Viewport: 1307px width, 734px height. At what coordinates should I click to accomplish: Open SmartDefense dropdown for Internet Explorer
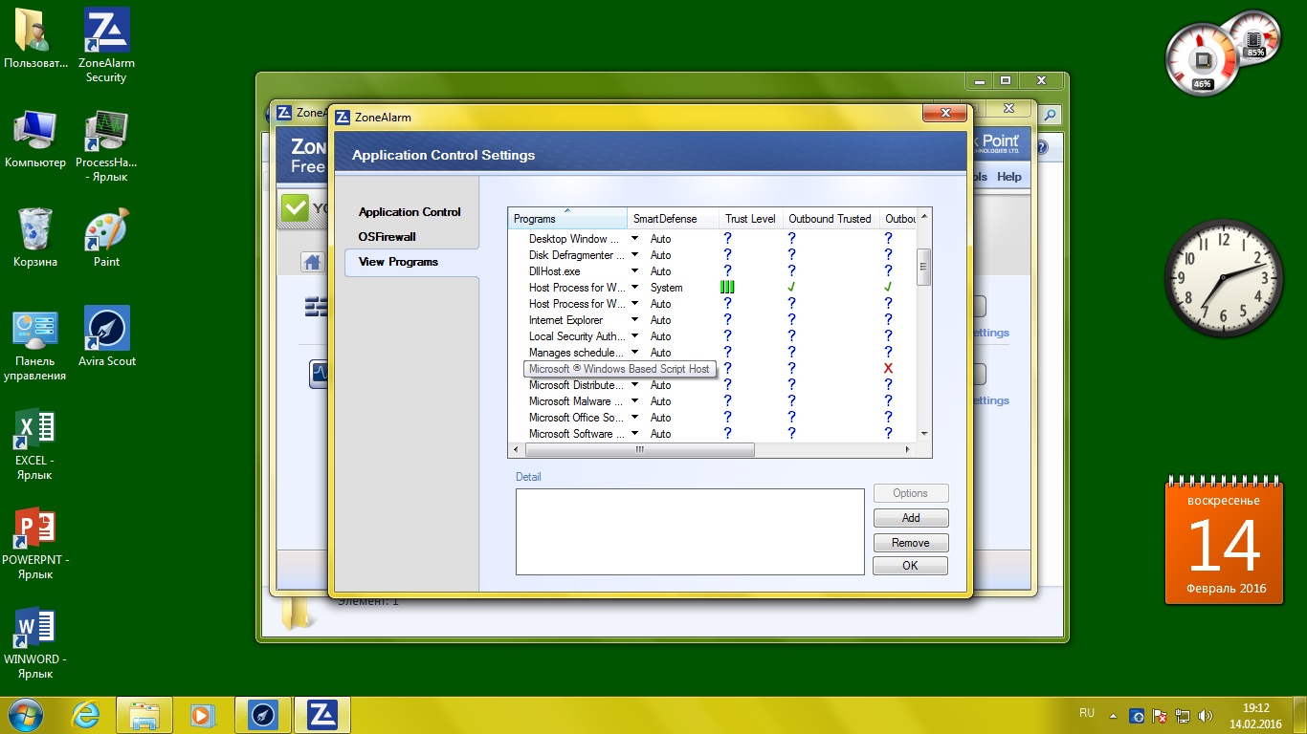coord(634,320)
